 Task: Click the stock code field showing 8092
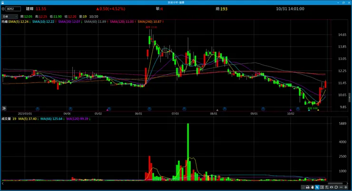13,9
